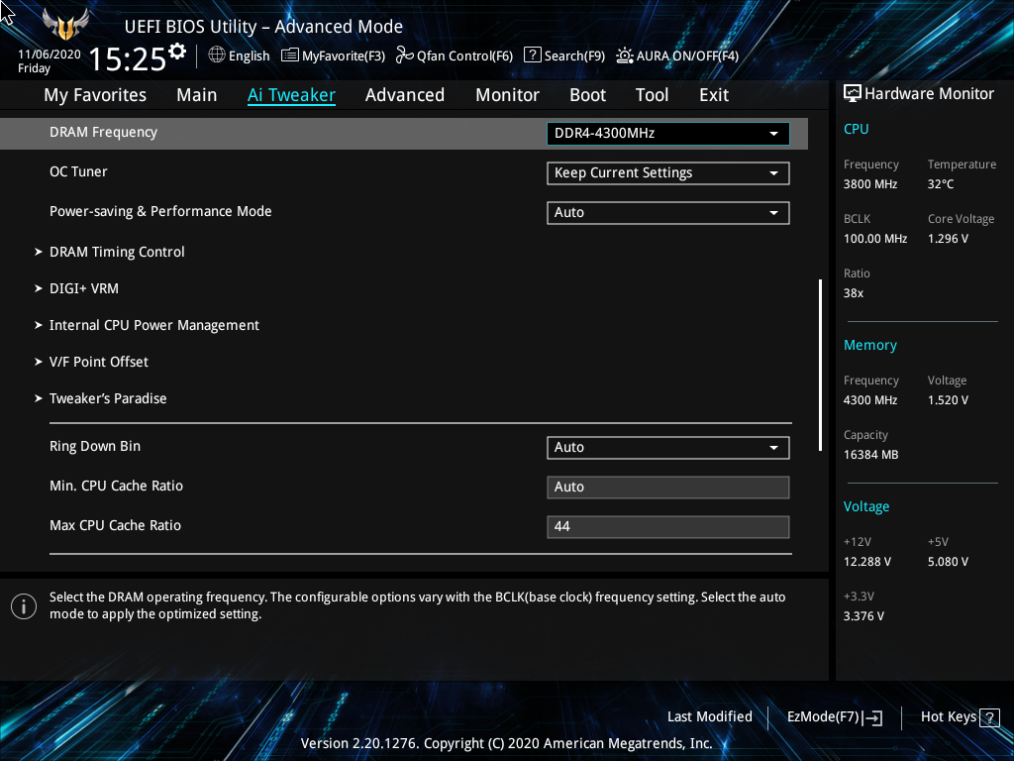Image resolution: width=1014 pixels, height=761 pixels.
Task: Click the +5V 5.080 V reading
Action: pos(948,562)
